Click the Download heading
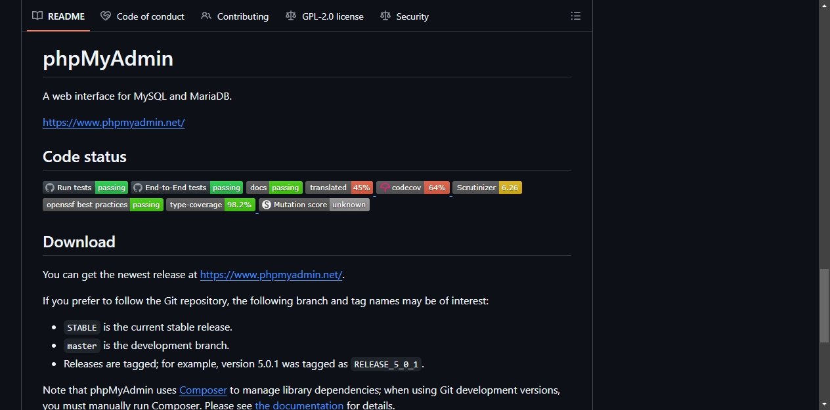 [79, 242]
